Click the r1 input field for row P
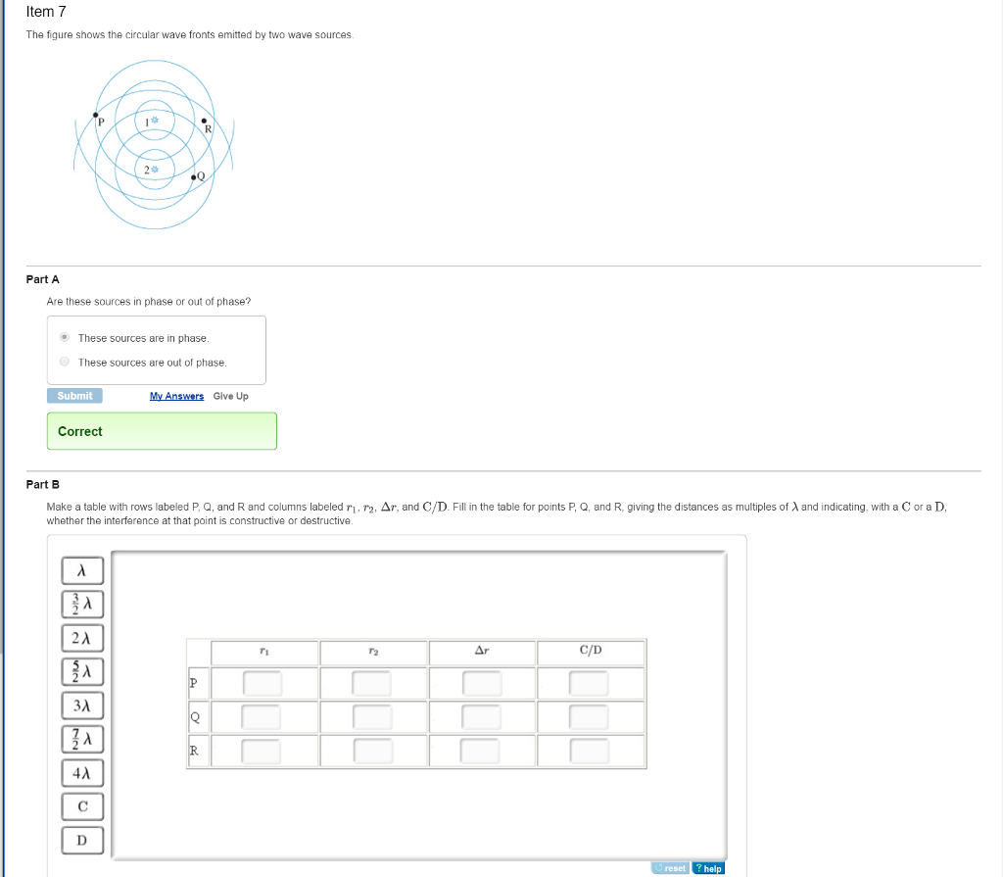This screenshot has height=877, width=1003. point(263,684)
